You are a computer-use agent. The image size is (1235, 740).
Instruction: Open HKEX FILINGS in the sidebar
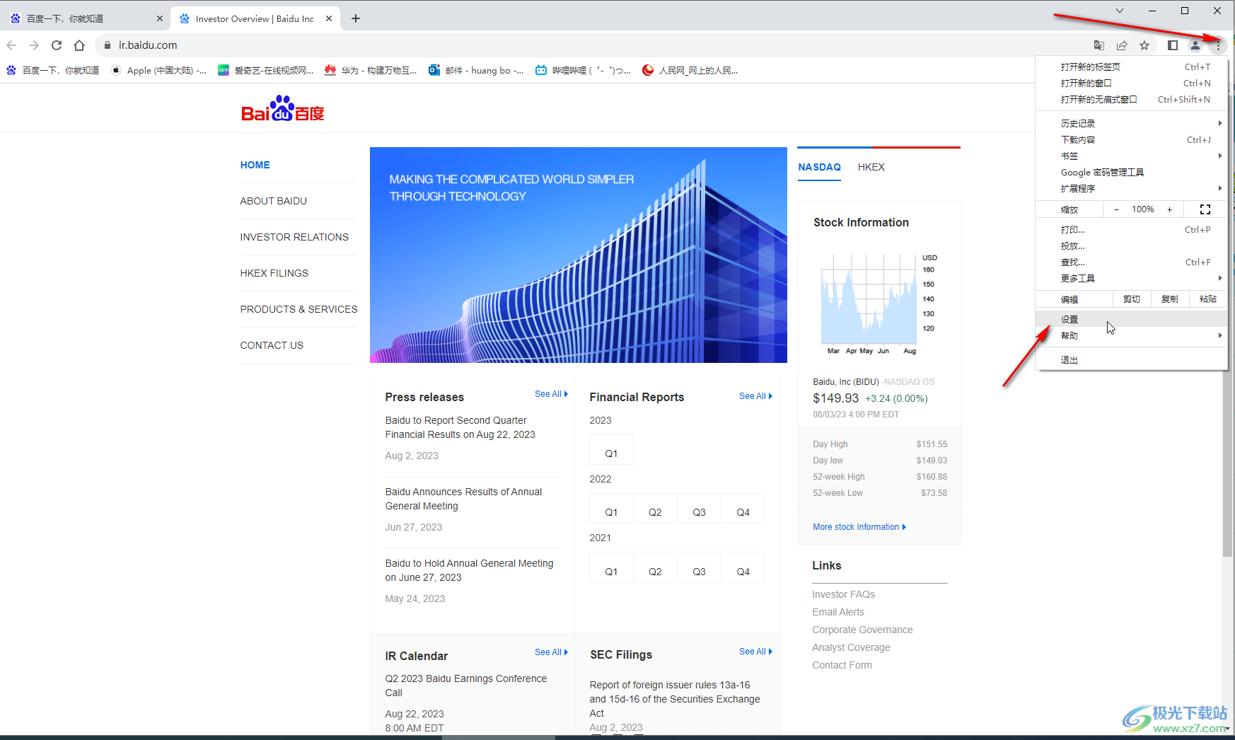(274, 273)
